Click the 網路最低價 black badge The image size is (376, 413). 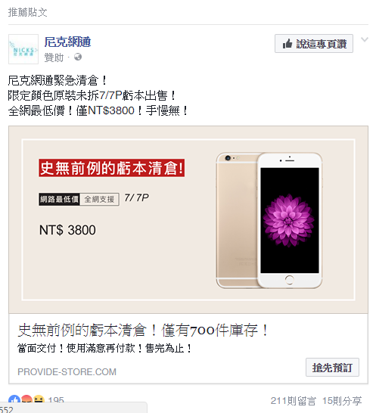tap(59, 199)
